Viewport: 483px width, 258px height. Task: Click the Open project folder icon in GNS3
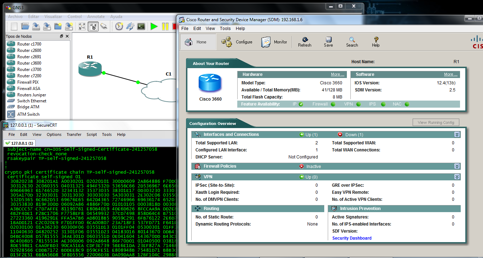coord(25,26)
